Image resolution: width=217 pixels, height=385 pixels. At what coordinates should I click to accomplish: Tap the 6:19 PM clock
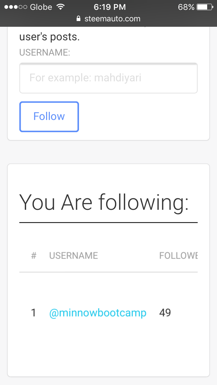(x=110, y=7)
